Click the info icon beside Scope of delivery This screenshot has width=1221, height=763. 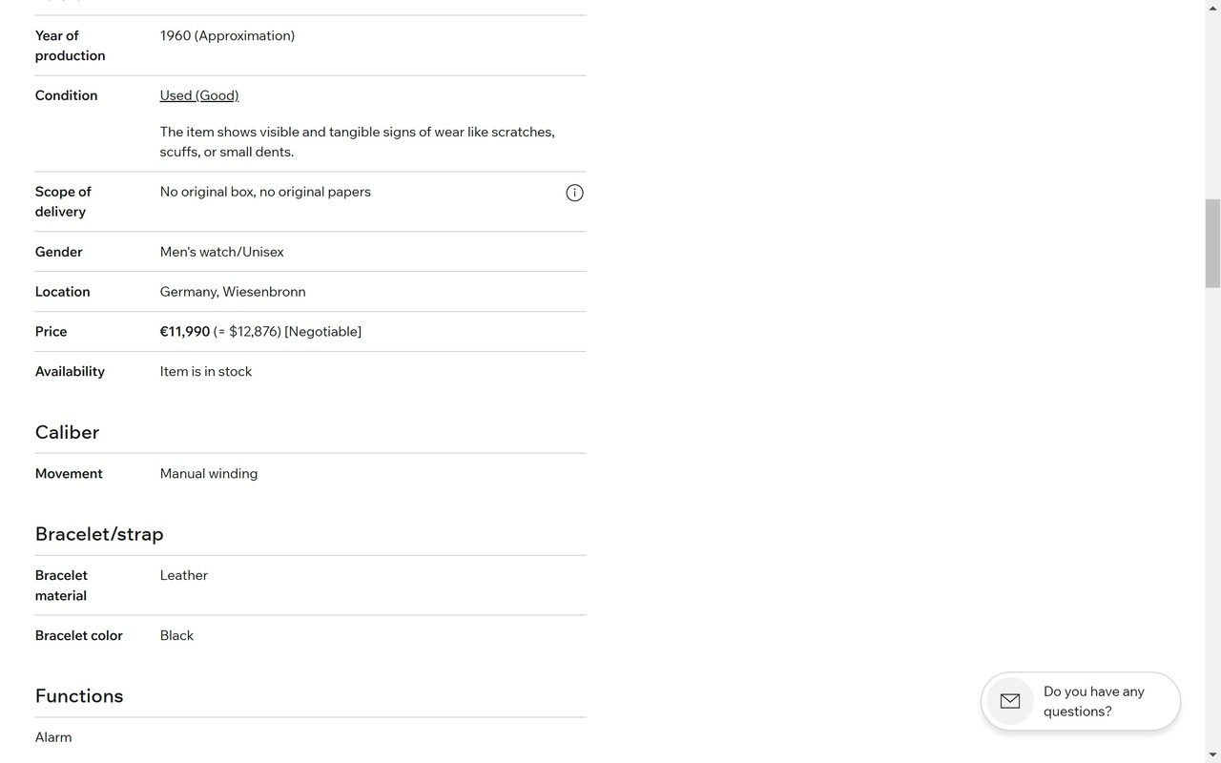click(574, 193)
